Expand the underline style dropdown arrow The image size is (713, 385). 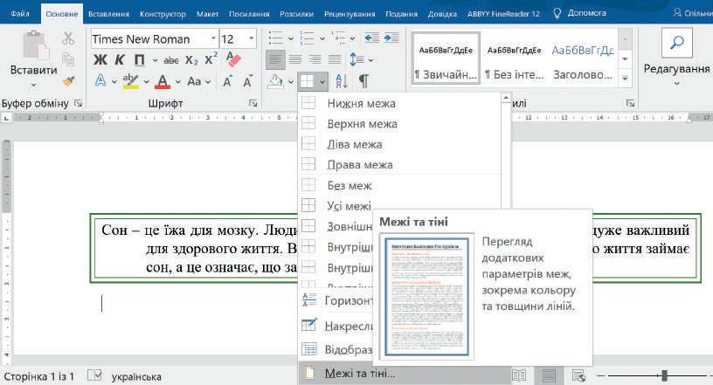click(x=155, y=60)
